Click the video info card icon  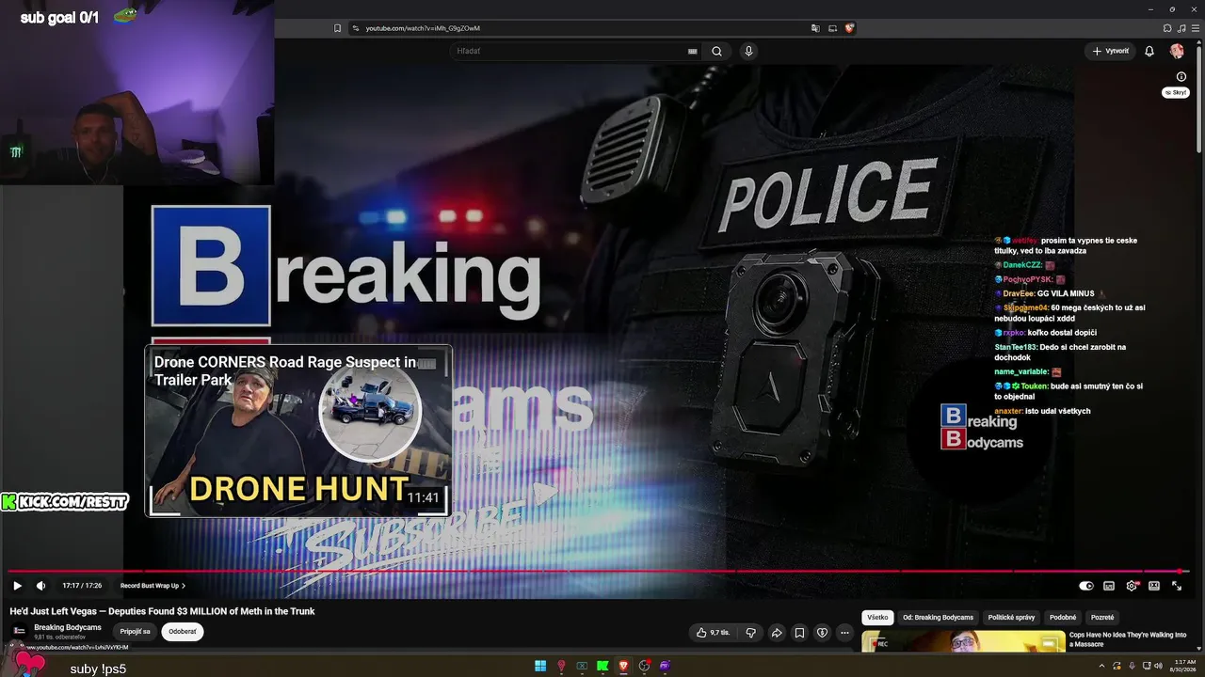click(x=1181, y=76)
